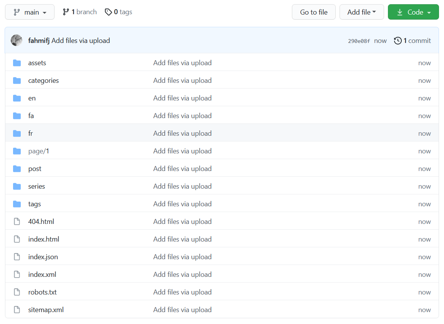The width and height of the screenshot is (444, 324).
Task: Open the series folder
Action: click(36, 186)
